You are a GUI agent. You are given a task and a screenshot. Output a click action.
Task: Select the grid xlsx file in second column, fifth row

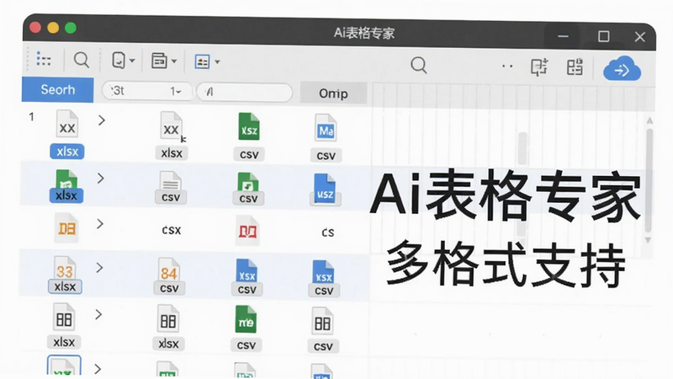coord(168,328)
